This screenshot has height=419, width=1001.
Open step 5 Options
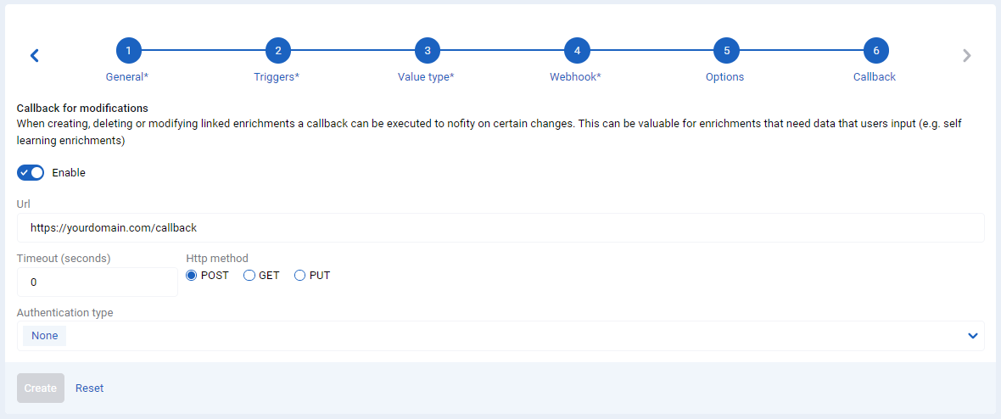coord(726,51)
